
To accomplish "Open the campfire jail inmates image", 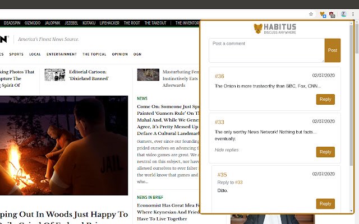I will (64, 146).
